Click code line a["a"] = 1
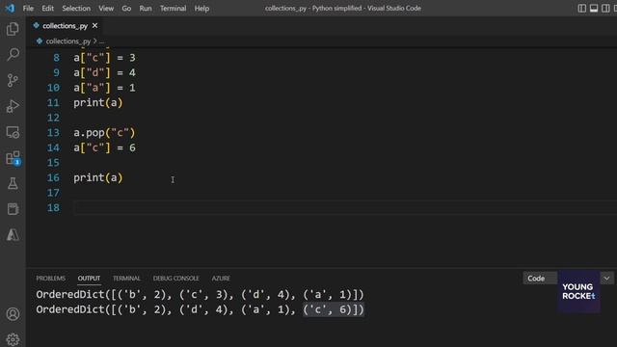 tap(104, 88)
